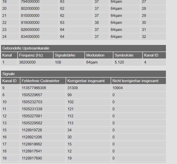177x164 pixels.
Task: Select codeword count 1505232703
Action: tap(32, 102)
